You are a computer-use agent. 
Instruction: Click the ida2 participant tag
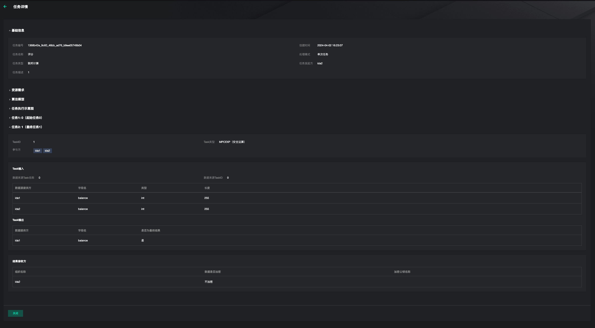click(x=47, y=151)
